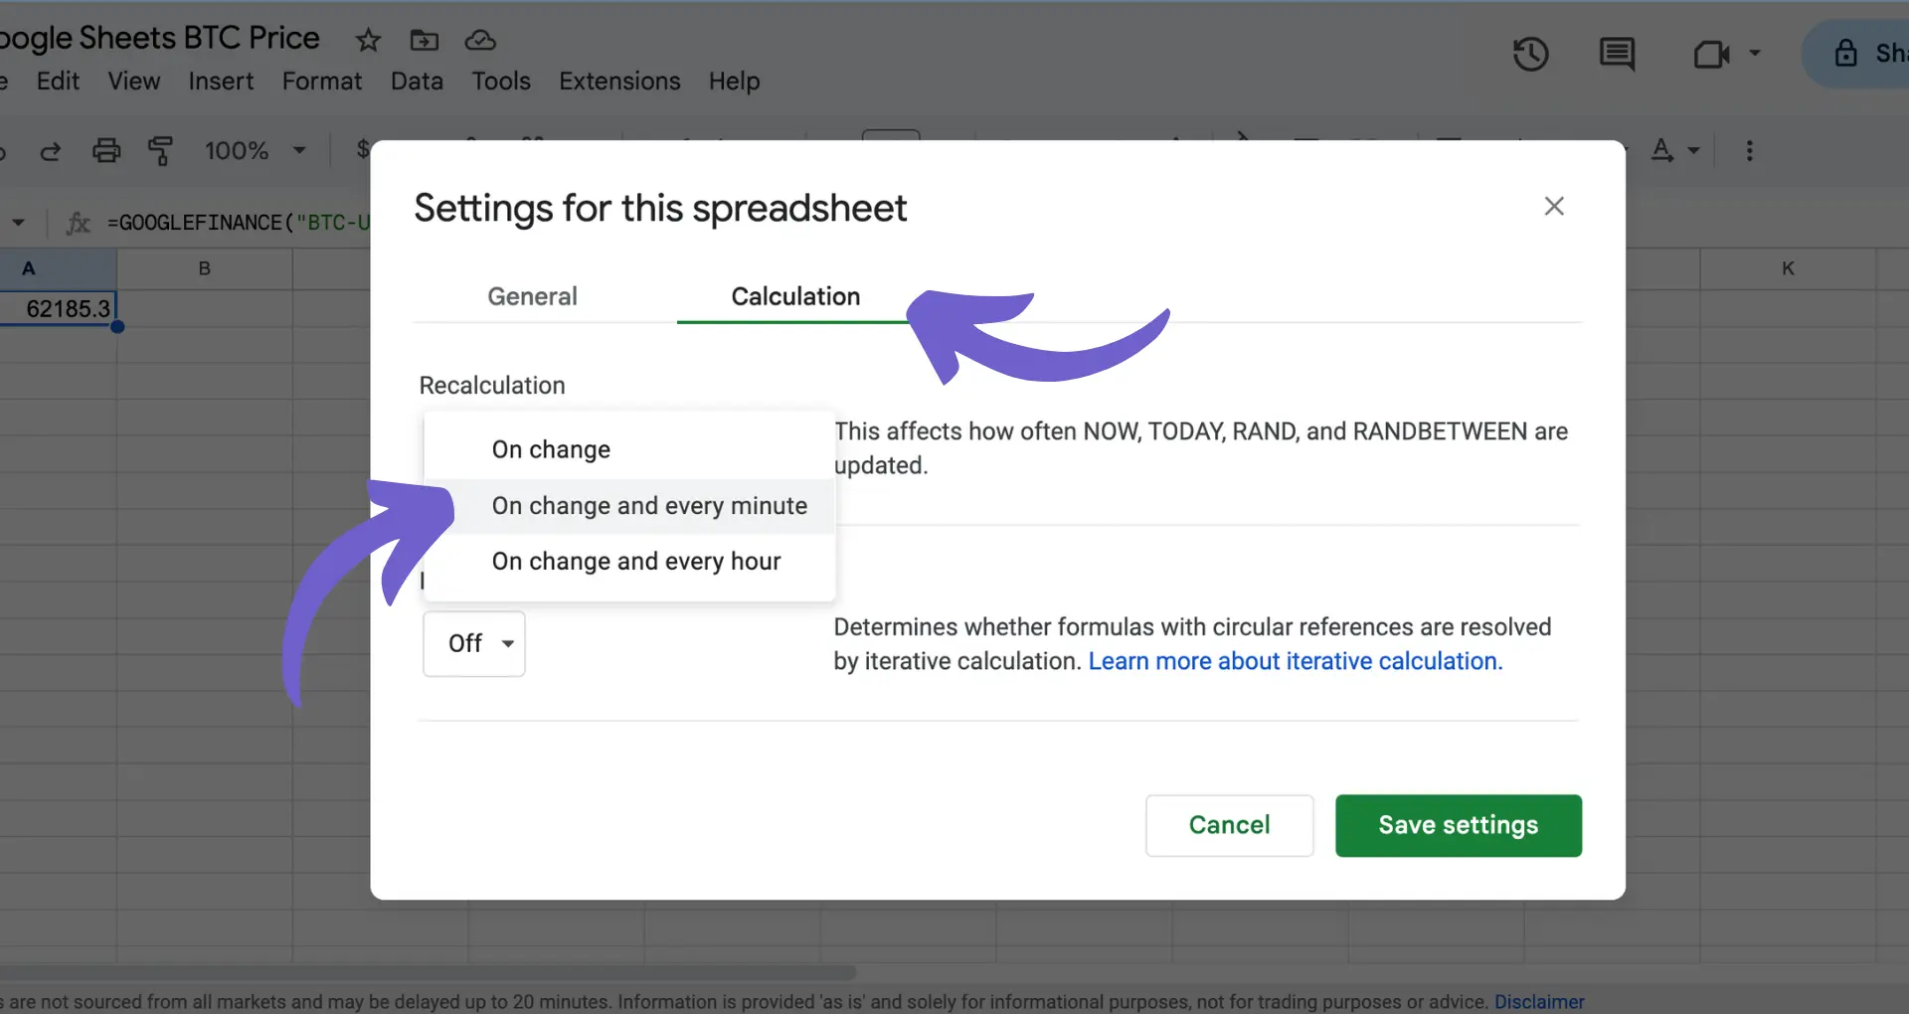Open the Help menu
Viewport: 1909px width, 1014px height.
pyautogui.click(x=735, y=82)
